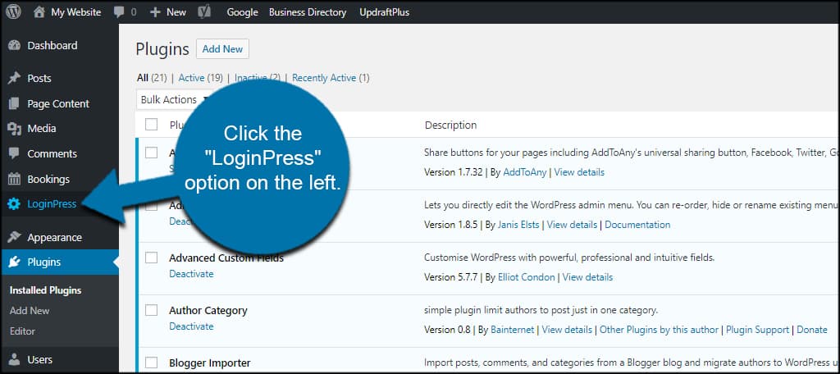Click the Blogger Importer plugin name

(210, 363)
